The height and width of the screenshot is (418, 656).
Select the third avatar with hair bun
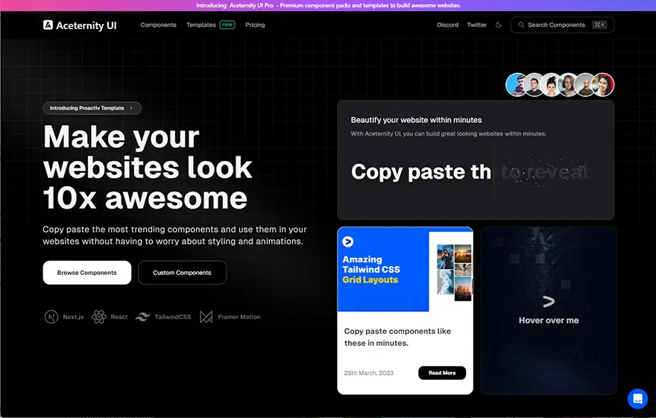click(x=551, y=85)
